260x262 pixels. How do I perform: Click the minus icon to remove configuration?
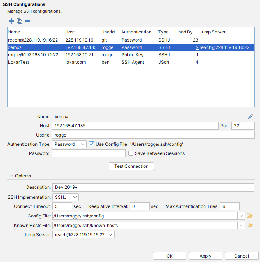click(x=28, y=21)
